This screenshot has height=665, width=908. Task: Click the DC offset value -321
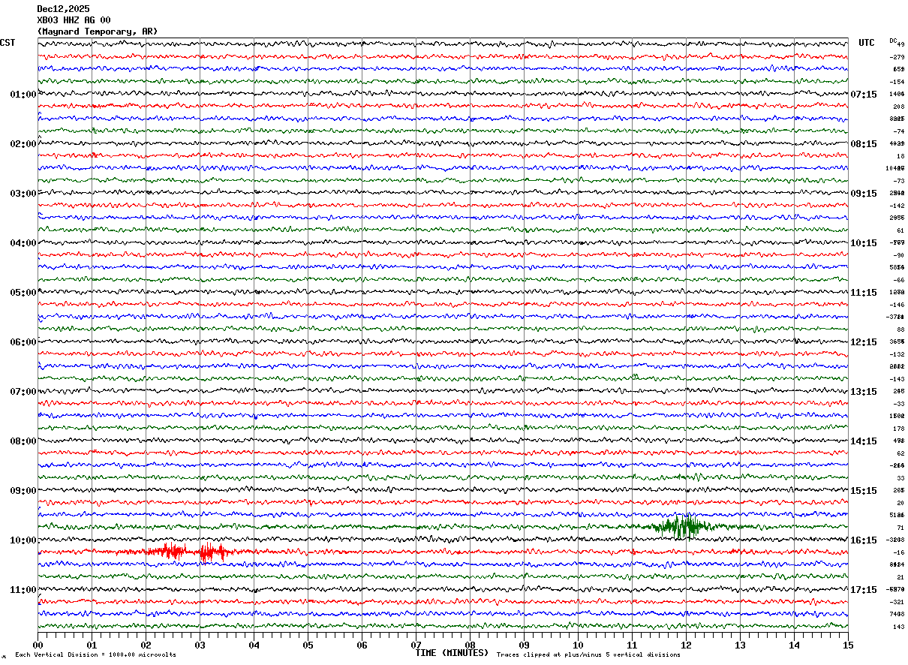[x=897, y=602]
